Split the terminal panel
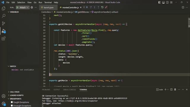 [171, 89]
